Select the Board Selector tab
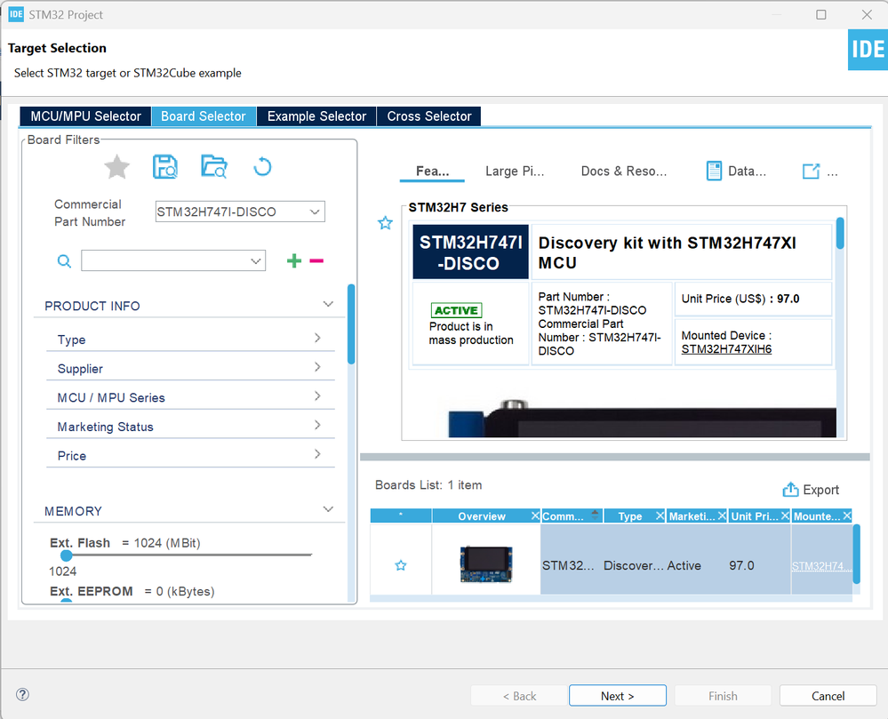This screenshot has height=719, width=888. [204, 116]
